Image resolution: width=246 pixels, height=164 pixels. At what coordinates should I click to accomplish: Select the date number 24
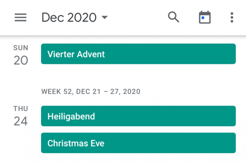pyautogui.click(x=21, y=121)
